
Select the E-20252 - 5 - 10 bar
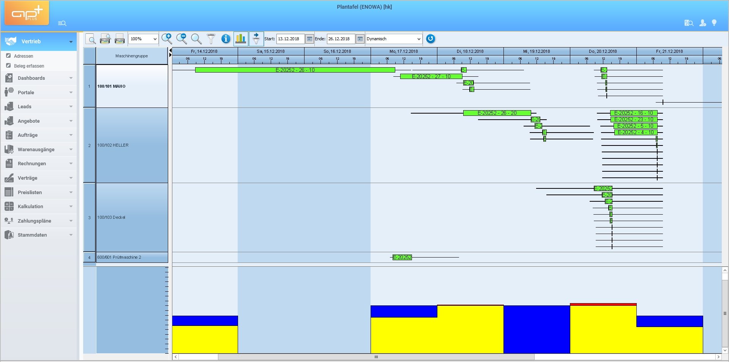[635, 126]
